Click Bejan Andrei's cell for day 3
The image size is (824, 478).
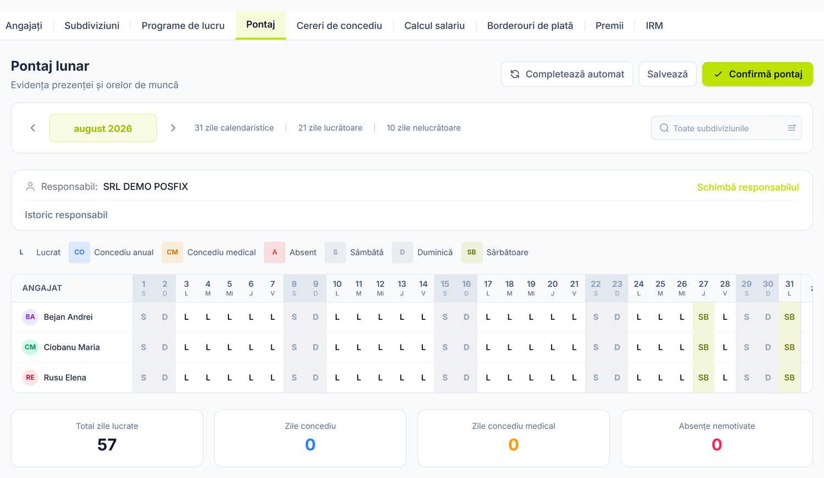[186, 317]
